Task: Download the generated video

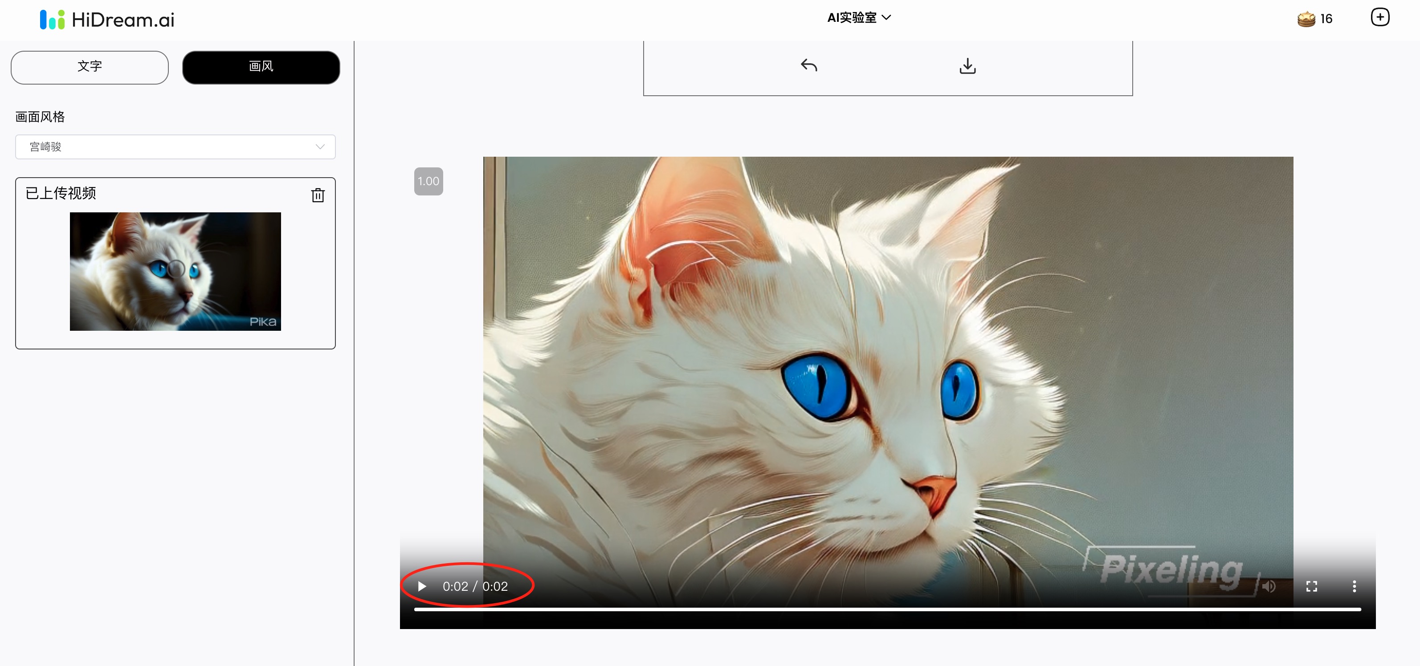Action: click(x=967, y=66)
